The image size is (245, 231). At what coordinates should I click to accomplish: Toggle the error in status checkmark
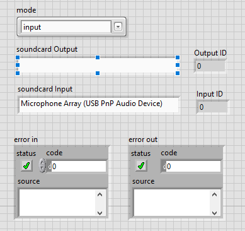click(x=26, y=166)
